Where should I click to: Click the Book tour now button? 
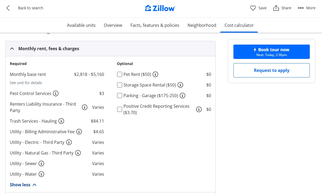tap(271, 52)
